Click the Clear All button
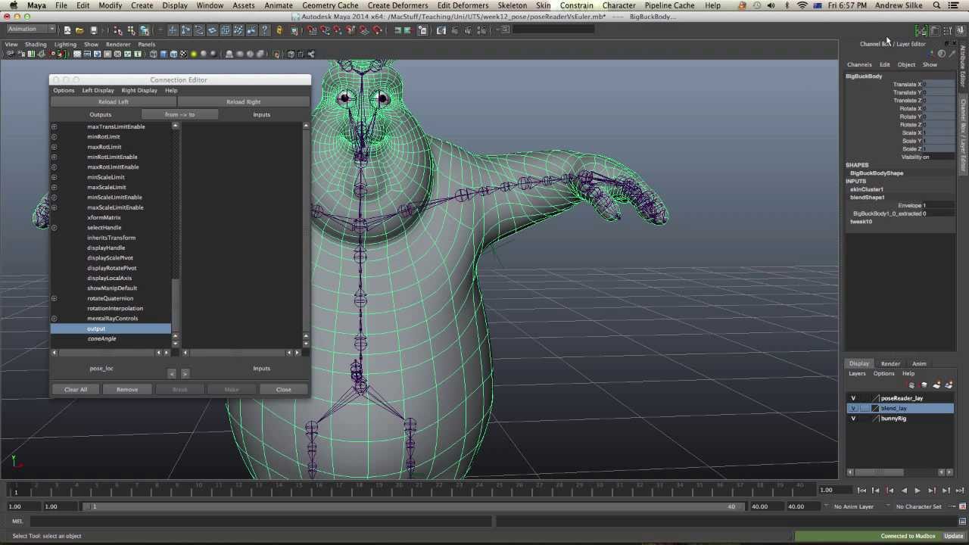969x545 pixels. point(76,389)
